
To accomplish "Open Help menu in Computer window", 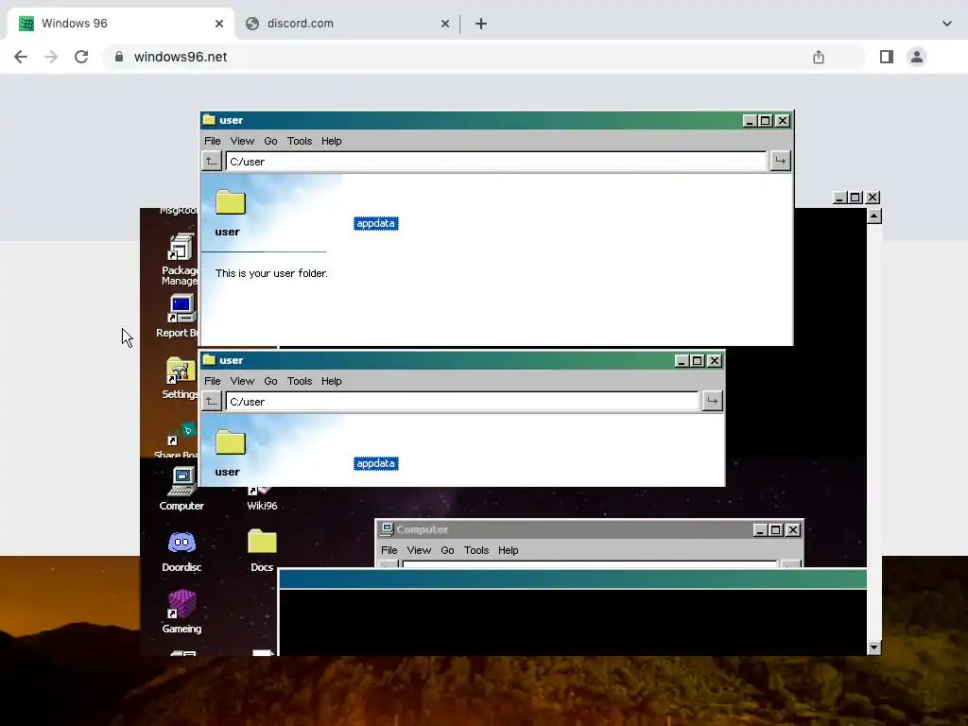I will point(508,550).
